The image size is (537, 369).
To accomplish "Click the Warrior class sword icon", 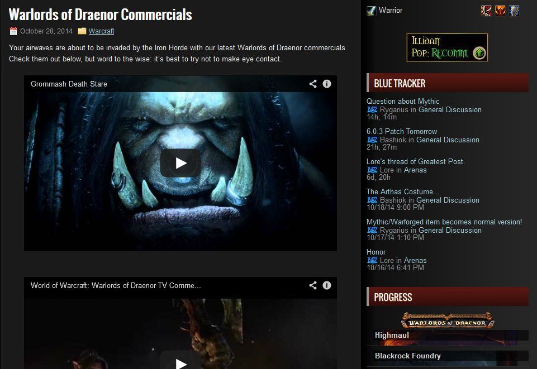I will [x=370, y=10].
